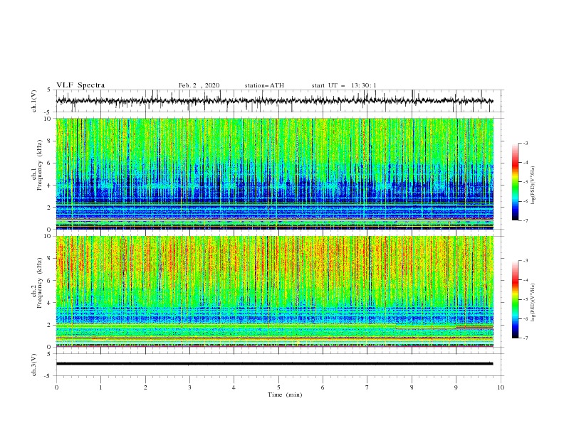
Task: Click time axis tick label "3"
Action: click(x=189, y=387)
